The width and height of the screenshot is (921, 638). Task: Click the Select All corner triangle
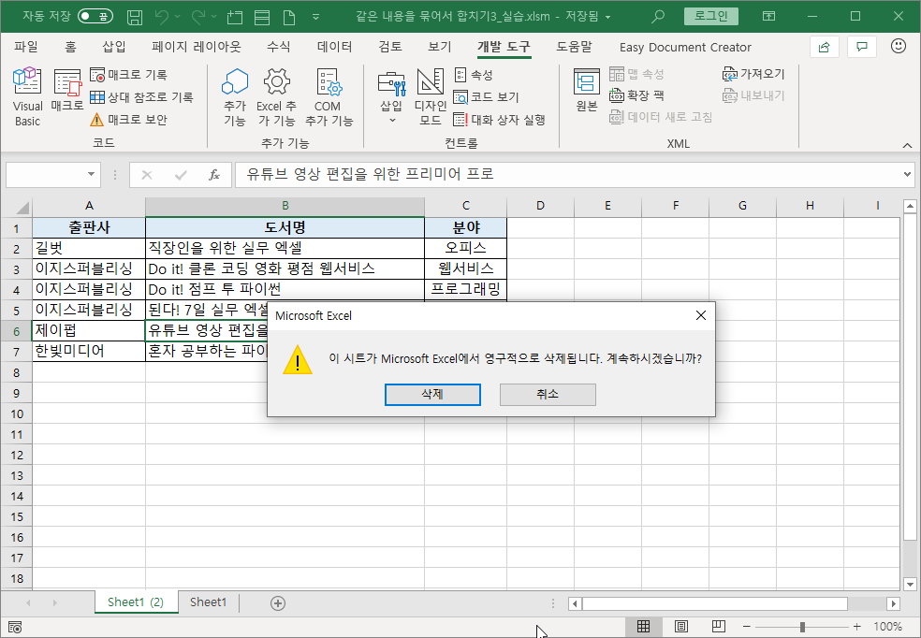click(x=22, y=207)
